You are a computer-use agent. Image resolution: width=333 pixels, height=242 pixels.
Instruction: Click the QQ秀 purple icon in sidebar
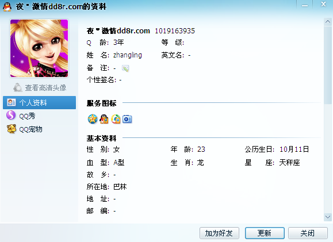click(x=11, y=116)
